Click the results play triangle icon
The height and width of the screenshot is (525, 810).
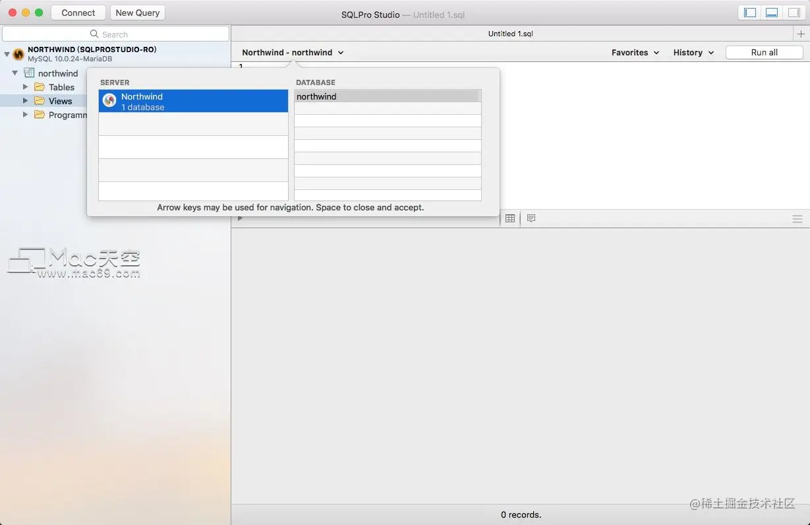pos(240,218)
